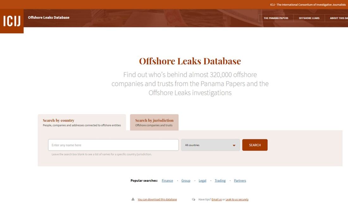This screenshot has width=348, height=211.
Task: Open The Panama Papers navigation item
Action: pyautogui.click(x=276, y=18)
